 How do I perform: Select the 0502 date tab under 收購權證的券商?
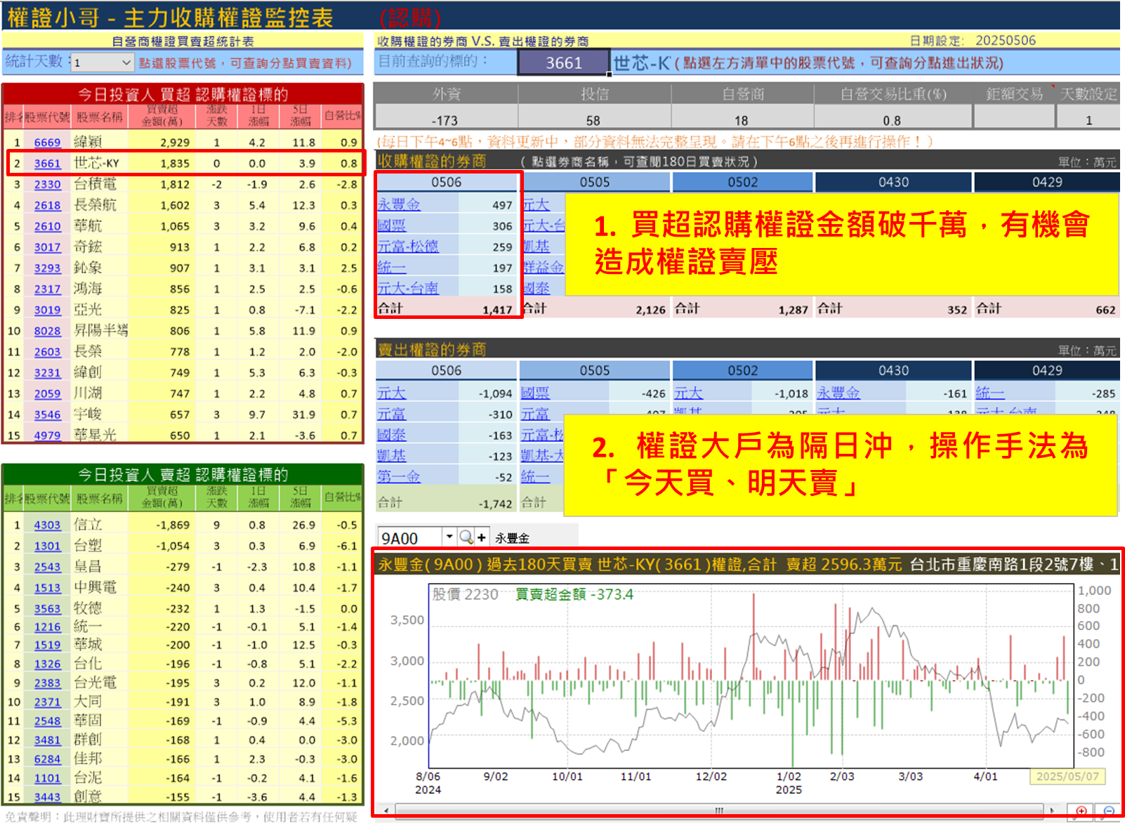pyautogui.click(x=743, y=182)
